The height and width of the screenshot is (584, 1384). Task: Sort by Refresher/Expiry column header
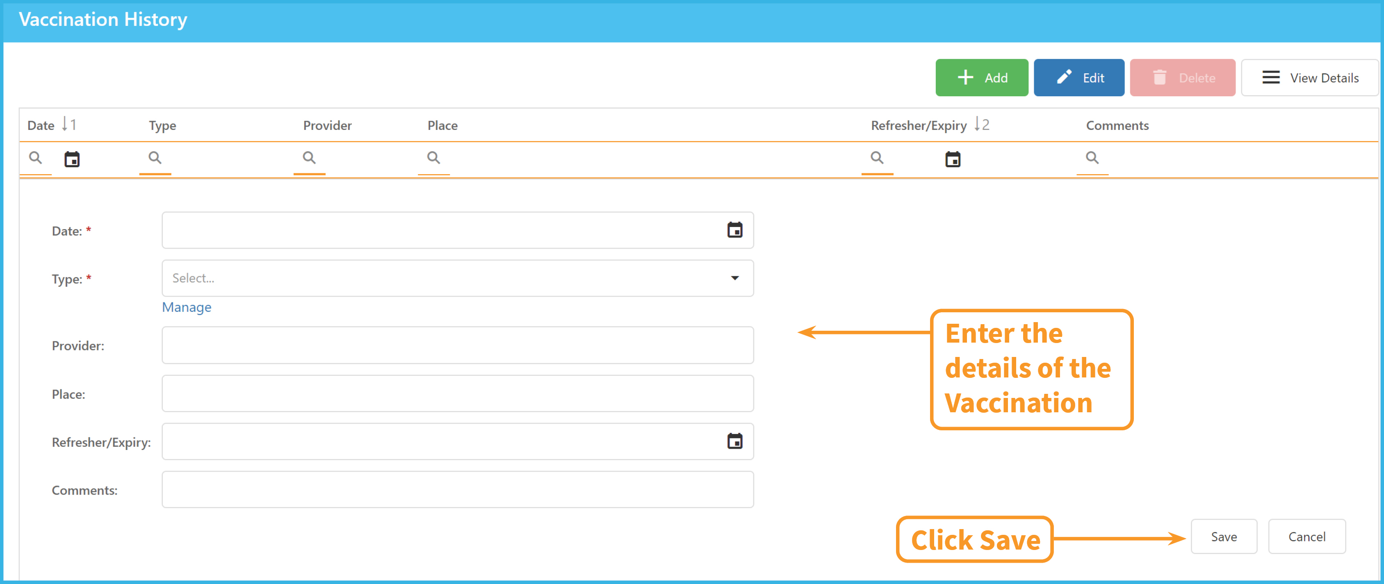point(919,125)
